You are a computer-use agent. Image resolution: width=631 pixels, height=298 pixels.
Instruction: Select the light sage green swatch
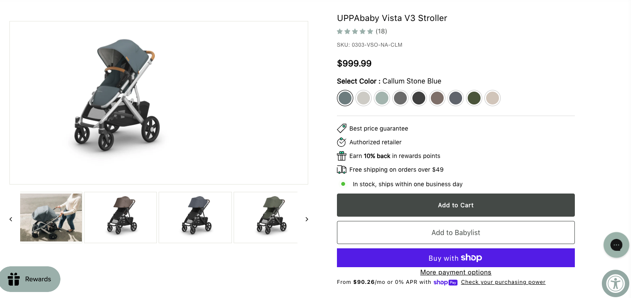(382, 98)
